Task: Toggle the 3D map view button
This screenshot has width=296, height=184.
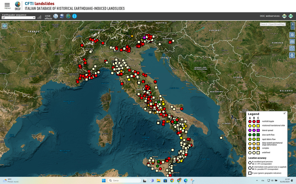Action: click(x=292, y=35)
